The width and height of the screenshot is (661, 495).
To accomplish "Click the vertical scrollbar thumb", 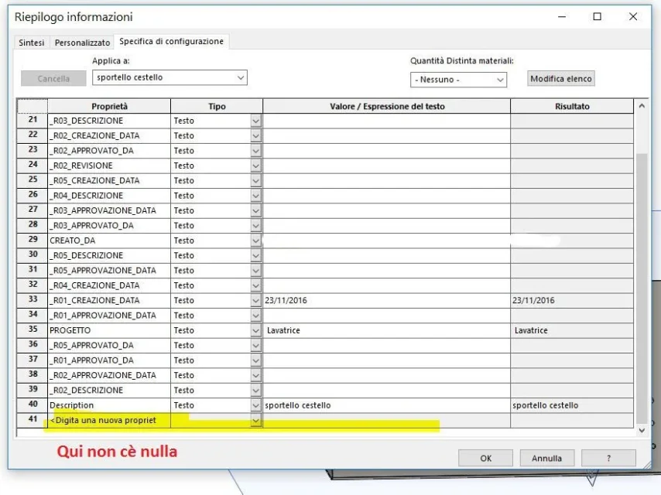I will point(642,288).
